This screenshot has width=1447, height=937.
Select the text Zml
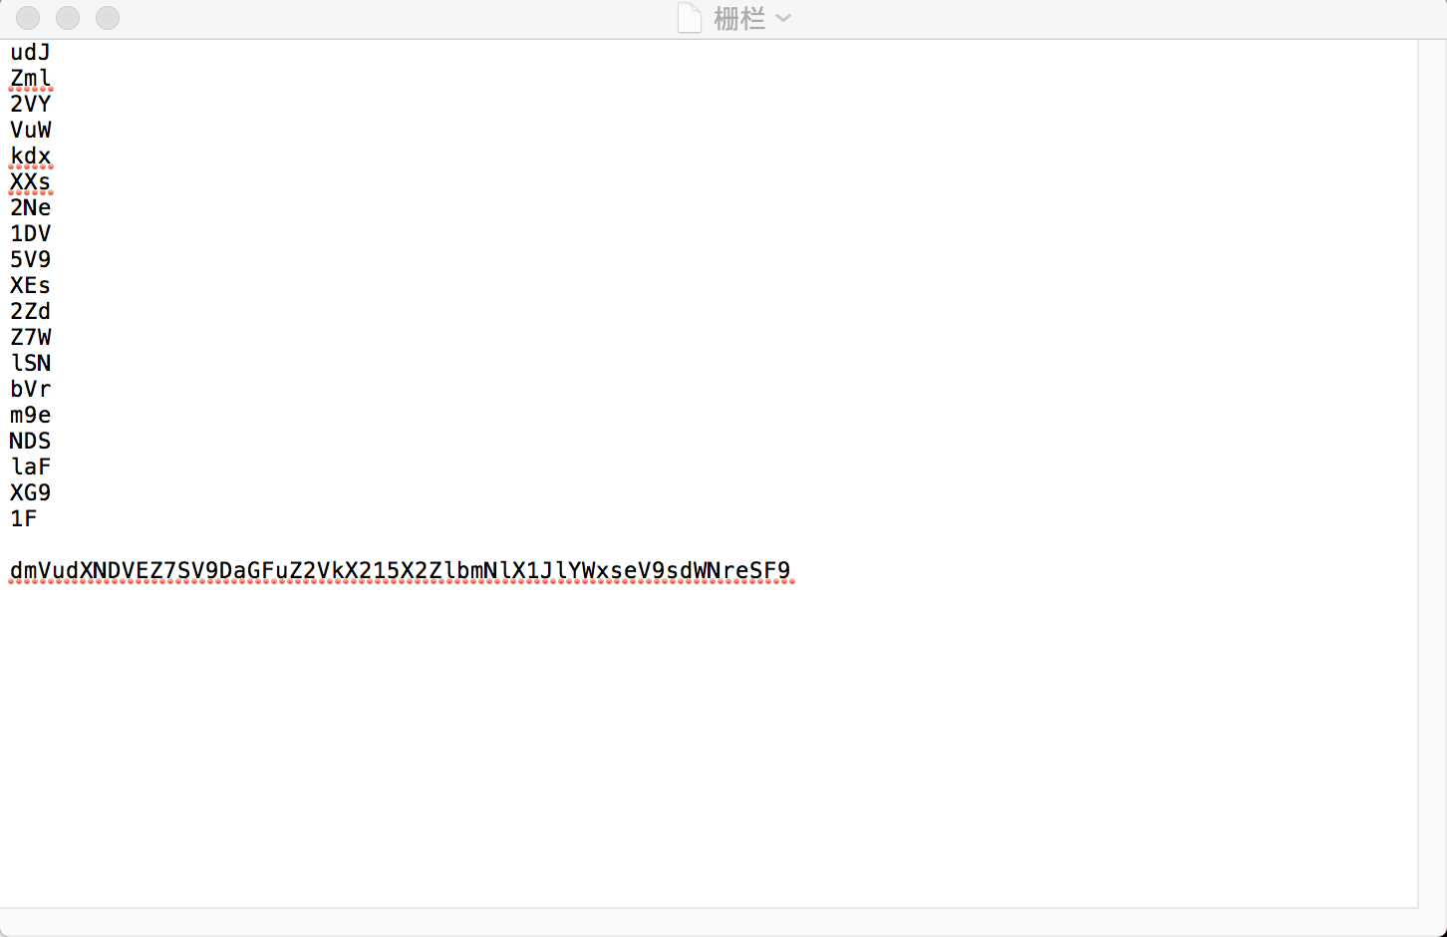pyautogui.click(x=30, y=78)
